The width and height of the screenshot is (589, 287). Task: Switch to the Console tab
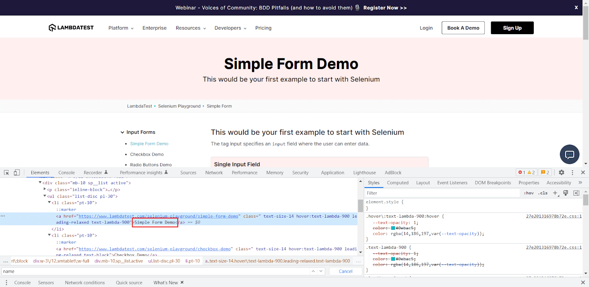pyautogui.click(x=67, y=172)
